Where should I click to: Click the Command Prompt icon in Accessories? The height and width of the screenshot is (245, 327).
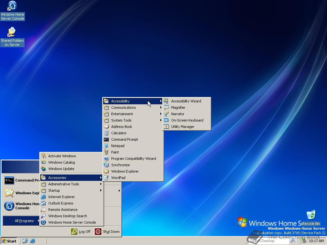(x=106, y=139)
